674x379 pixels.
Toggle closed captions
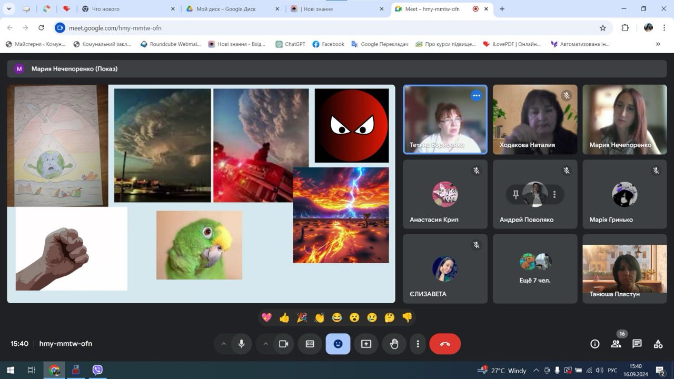click(310, 344)
